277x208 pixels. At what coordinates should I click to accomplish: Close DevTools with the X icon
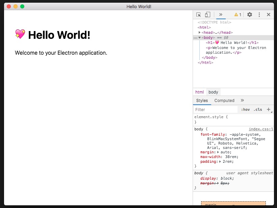coord(269,15)
